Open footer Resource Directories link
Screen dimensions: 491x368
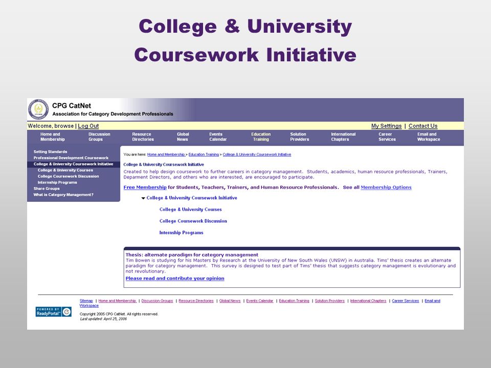(x=196, y=301)
